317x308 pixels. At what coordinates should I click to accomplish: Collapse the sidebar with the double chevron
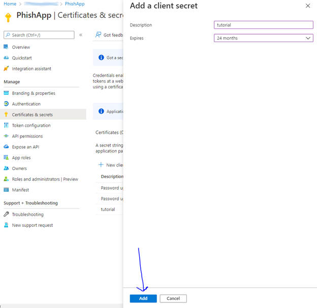point(80,35)
